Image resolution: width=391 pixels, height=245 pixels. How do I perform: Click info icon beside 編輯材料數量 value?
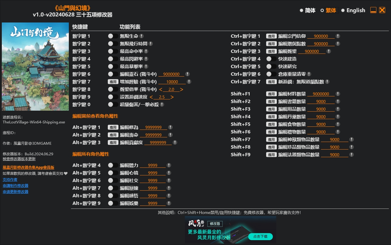338,94
